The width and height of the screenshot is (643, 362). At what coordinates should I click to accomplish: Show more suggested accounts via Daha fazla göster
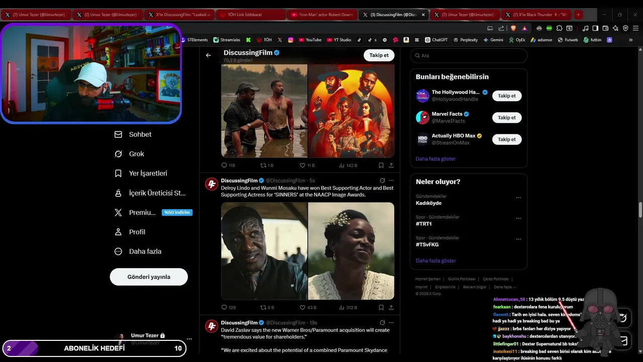436,159
